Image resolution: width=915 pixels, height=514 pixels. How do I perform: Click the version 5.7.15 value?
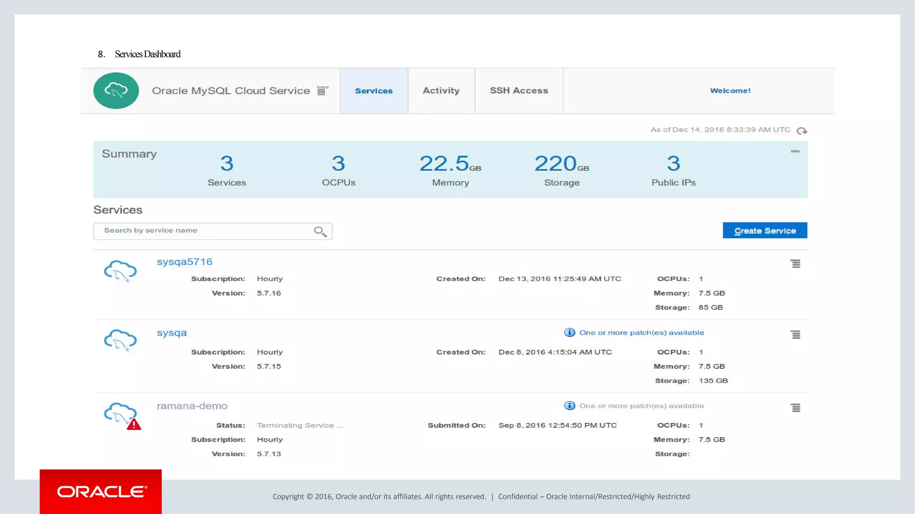pos(269,366)
